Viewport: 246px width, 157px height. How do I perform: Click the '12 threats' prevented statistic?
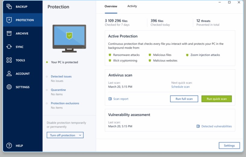[x=203, y=21]
